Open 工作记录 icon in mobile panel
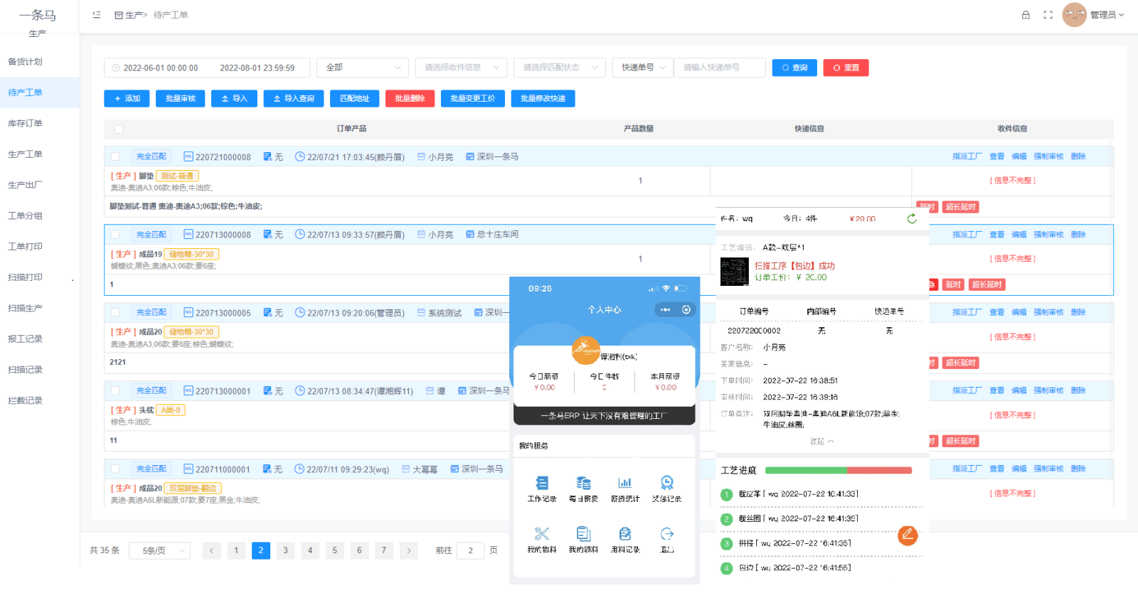 542,483
